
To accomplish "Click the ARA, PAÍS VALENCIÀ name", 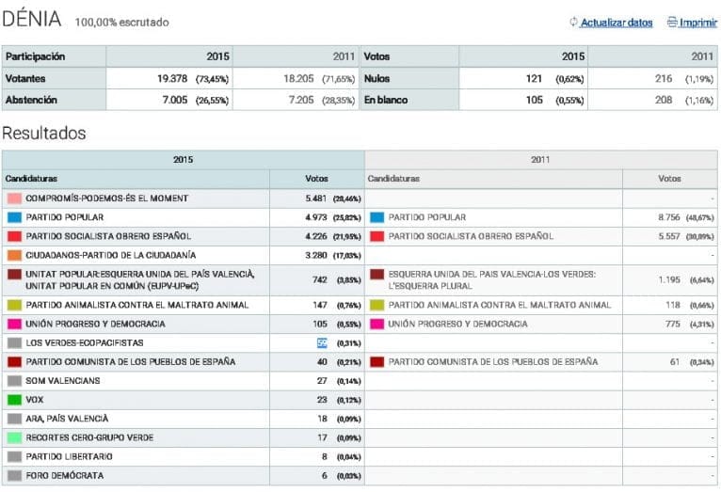I will tap(67, 419).
